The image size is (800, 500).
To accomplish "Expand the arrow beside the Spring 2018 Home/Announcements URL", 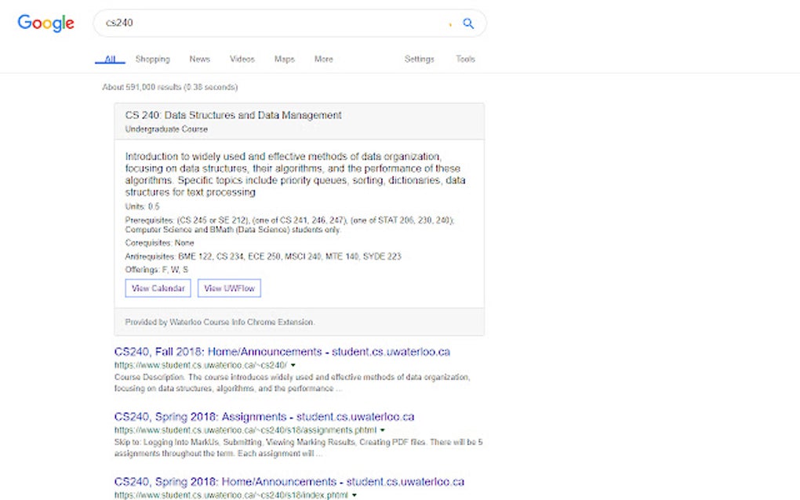I will pyautogui.click(x=354, y=495).
